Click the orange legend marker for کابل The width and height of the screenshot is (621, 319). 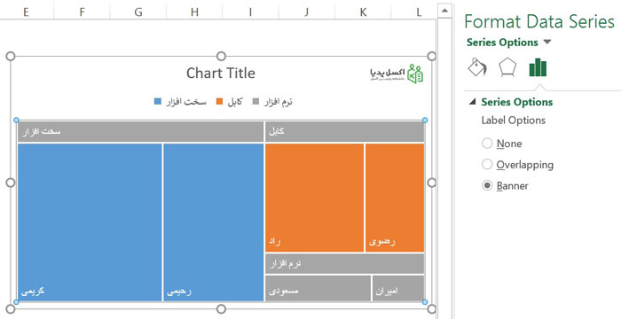point(220,102)
